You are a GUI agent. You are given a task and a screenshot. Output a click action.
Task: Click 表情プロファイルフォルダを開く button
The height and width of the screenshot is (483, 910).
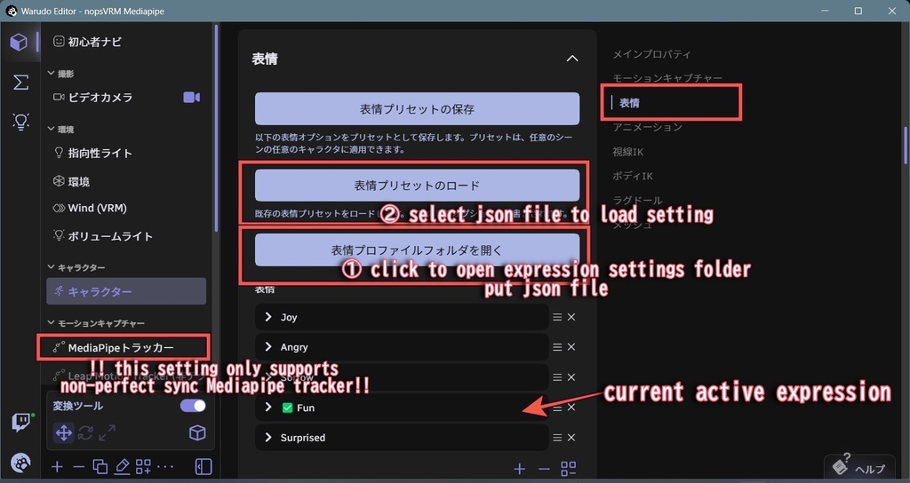pyautogui.click(x=417, y=249)
